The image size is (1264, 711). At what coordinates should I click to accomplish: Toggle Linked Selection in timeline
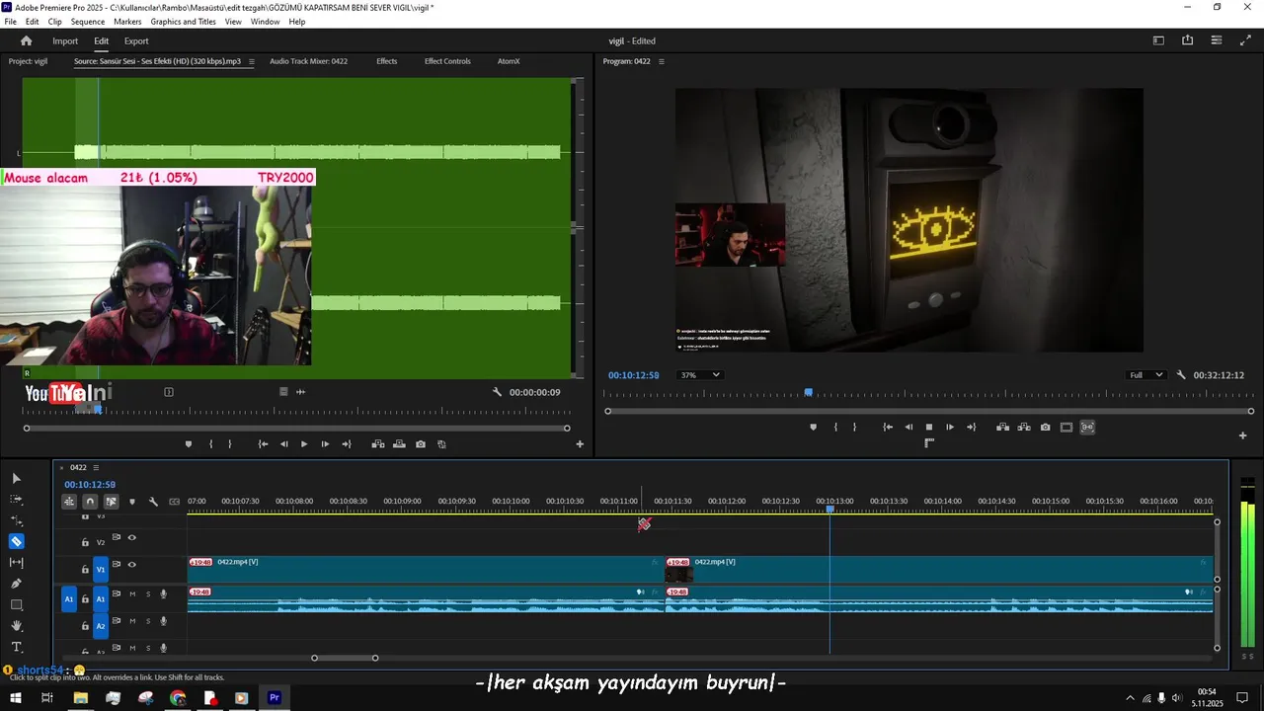pos(111,502)
